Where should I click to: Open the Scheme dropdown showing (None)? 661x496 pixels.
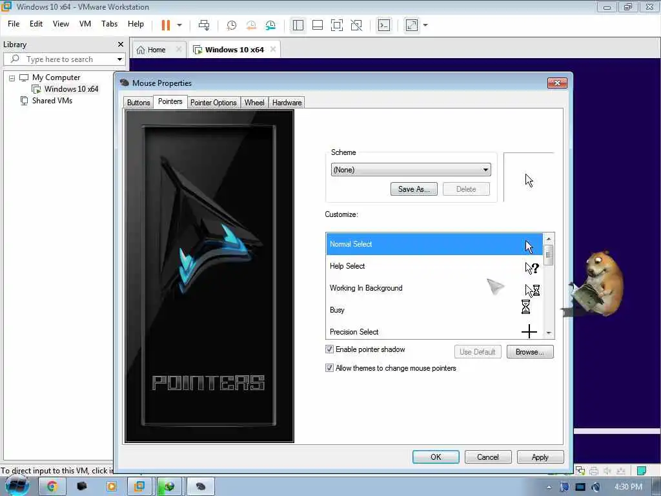[x=411, y=170]
